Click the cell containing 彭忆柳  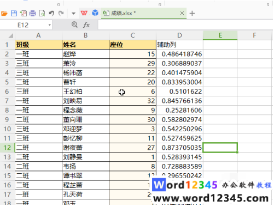pos(85,138)
